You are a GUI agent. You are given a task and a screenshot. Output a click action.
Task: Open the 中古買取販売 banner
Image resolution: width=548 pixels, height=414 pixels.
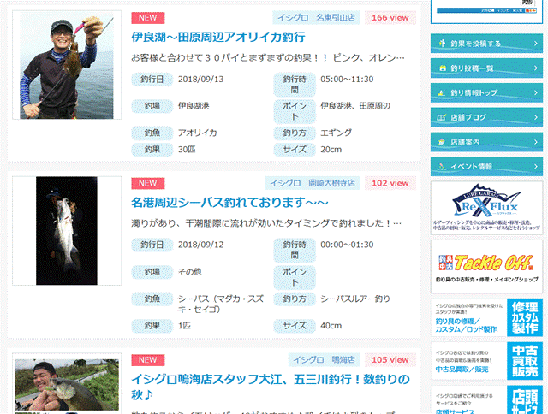486,361
